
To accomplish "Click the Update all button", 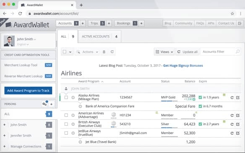I will (x=187, y=52).
